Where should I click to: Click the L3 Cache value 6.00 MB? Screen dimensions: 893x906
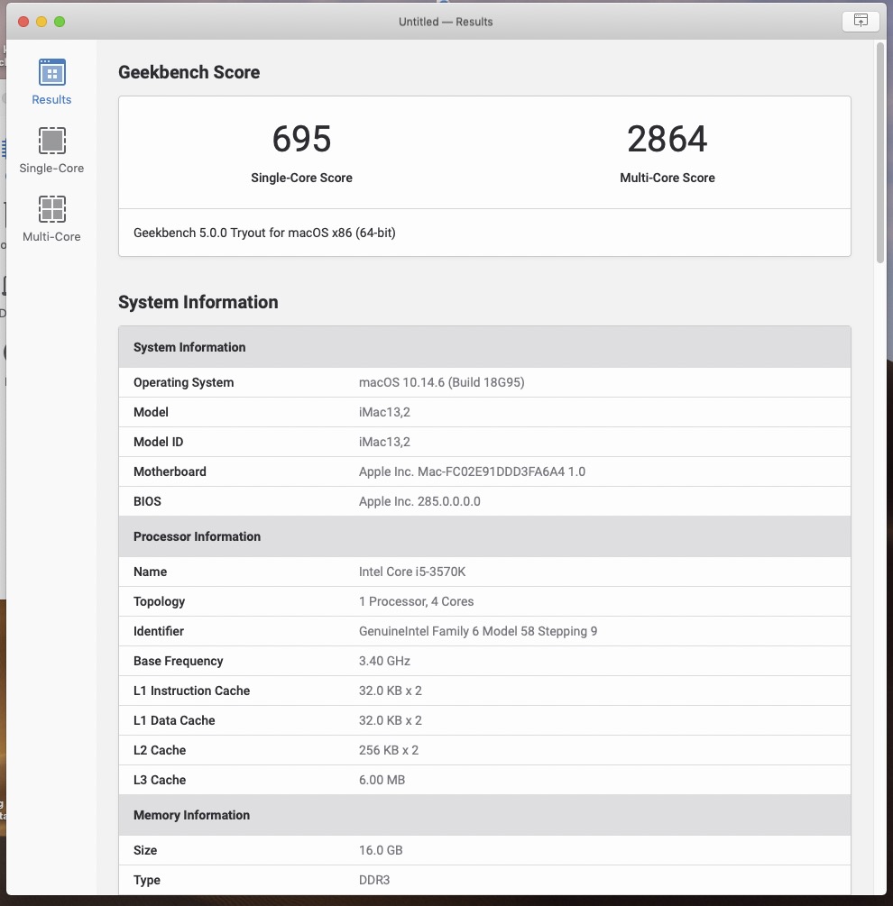382,780
